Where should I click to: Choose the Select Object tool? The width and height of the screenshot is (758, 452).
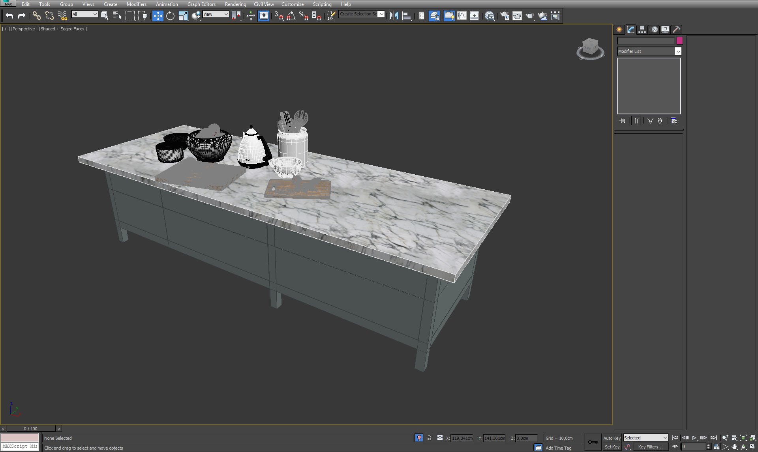(105, 16)
